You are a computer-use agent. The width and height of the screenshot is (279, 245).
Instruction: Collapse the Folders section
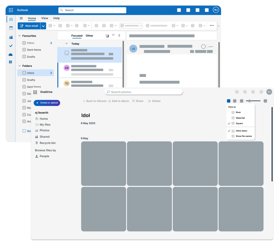click(20, 66)
